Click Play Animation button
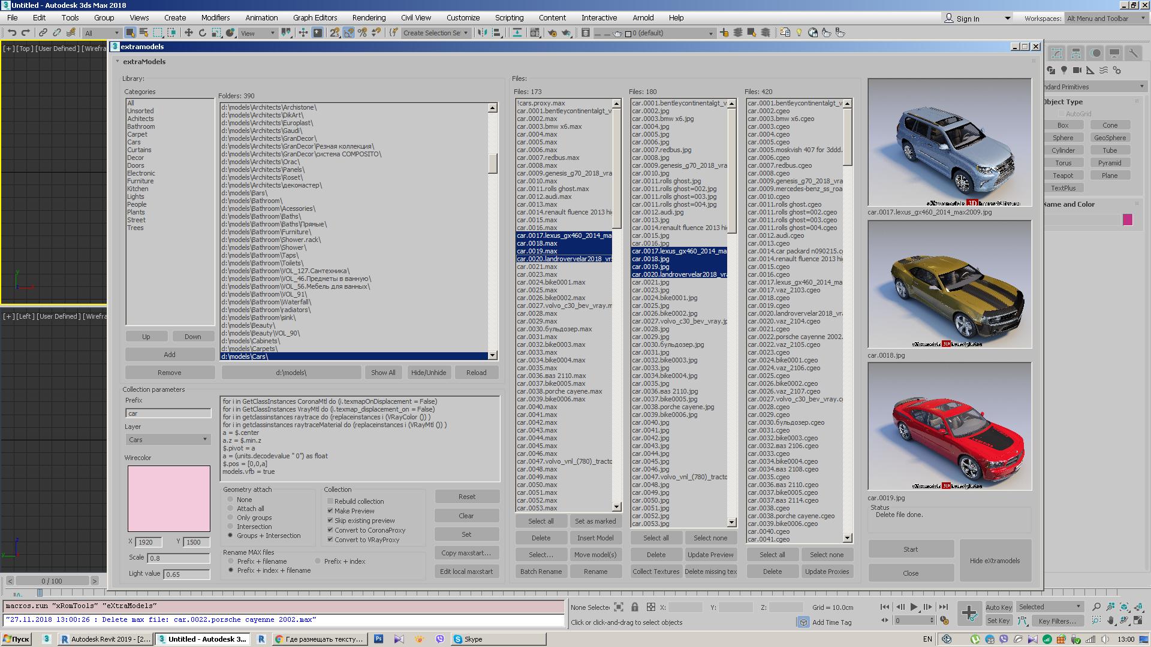Screen dimensions: 1151x647 914,607
